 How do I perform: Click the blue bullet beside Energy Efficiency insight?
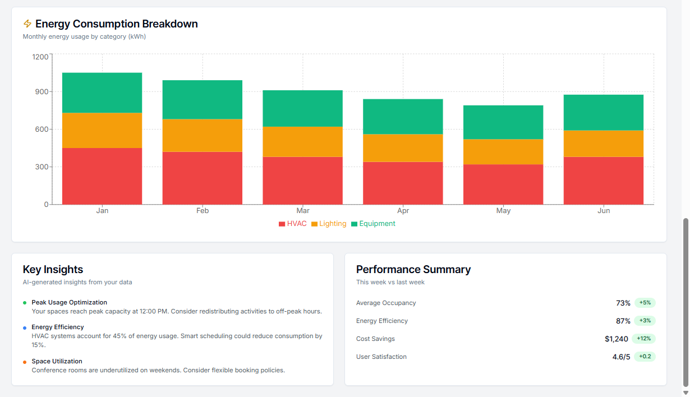[25, 327]
